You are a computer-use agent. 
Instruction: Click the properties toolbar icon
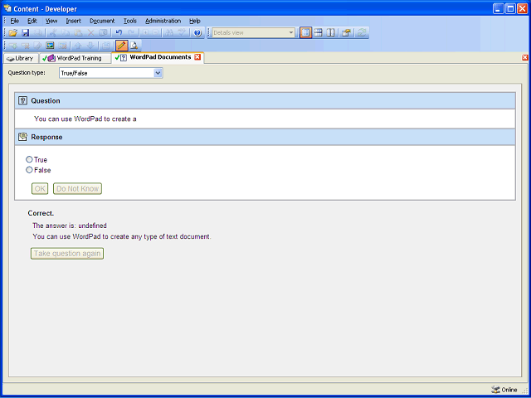tap(346, 33)
